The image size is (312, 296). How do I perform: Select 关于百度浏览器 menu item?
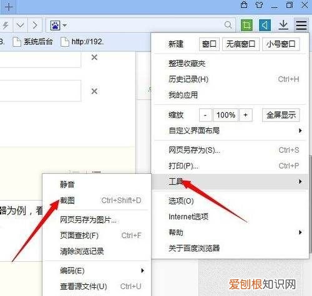230,248
